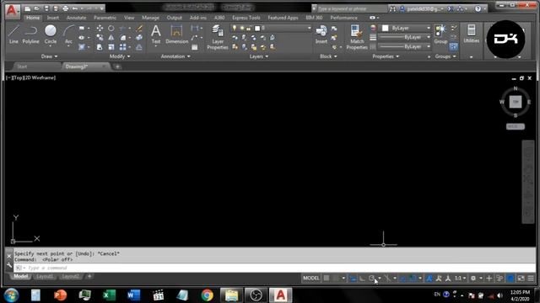Expand the Annotation panel
The width and height of the screenshot is (540, 303).
tap(175, 56)
